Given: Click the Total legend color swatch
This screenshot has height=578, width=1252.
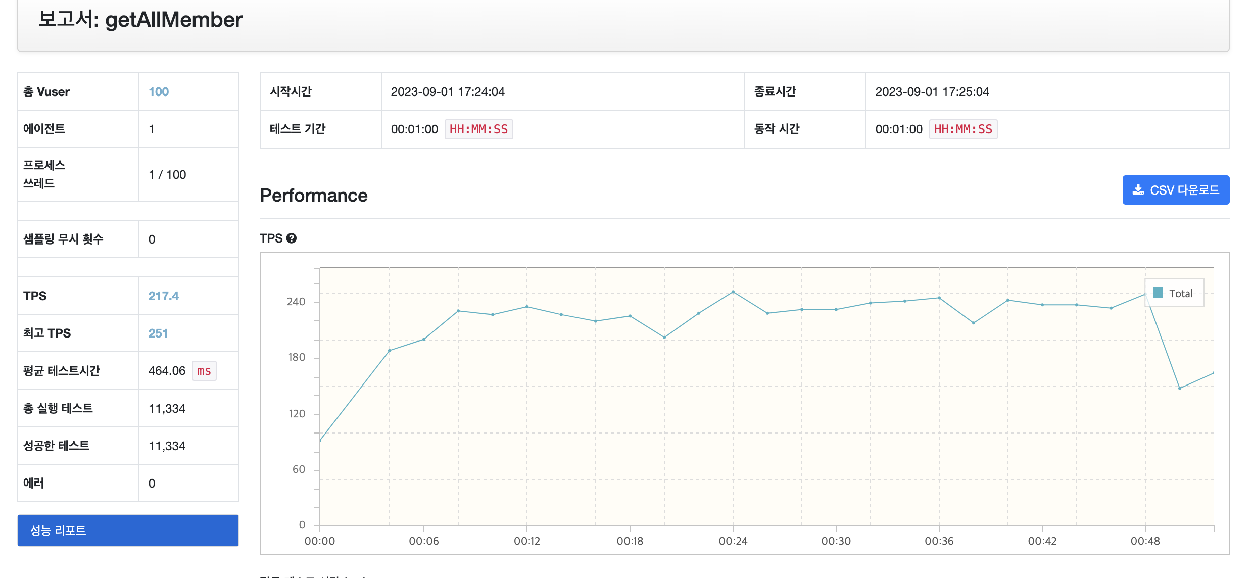Looking at the screenshot, I should tap(1158, 293).
